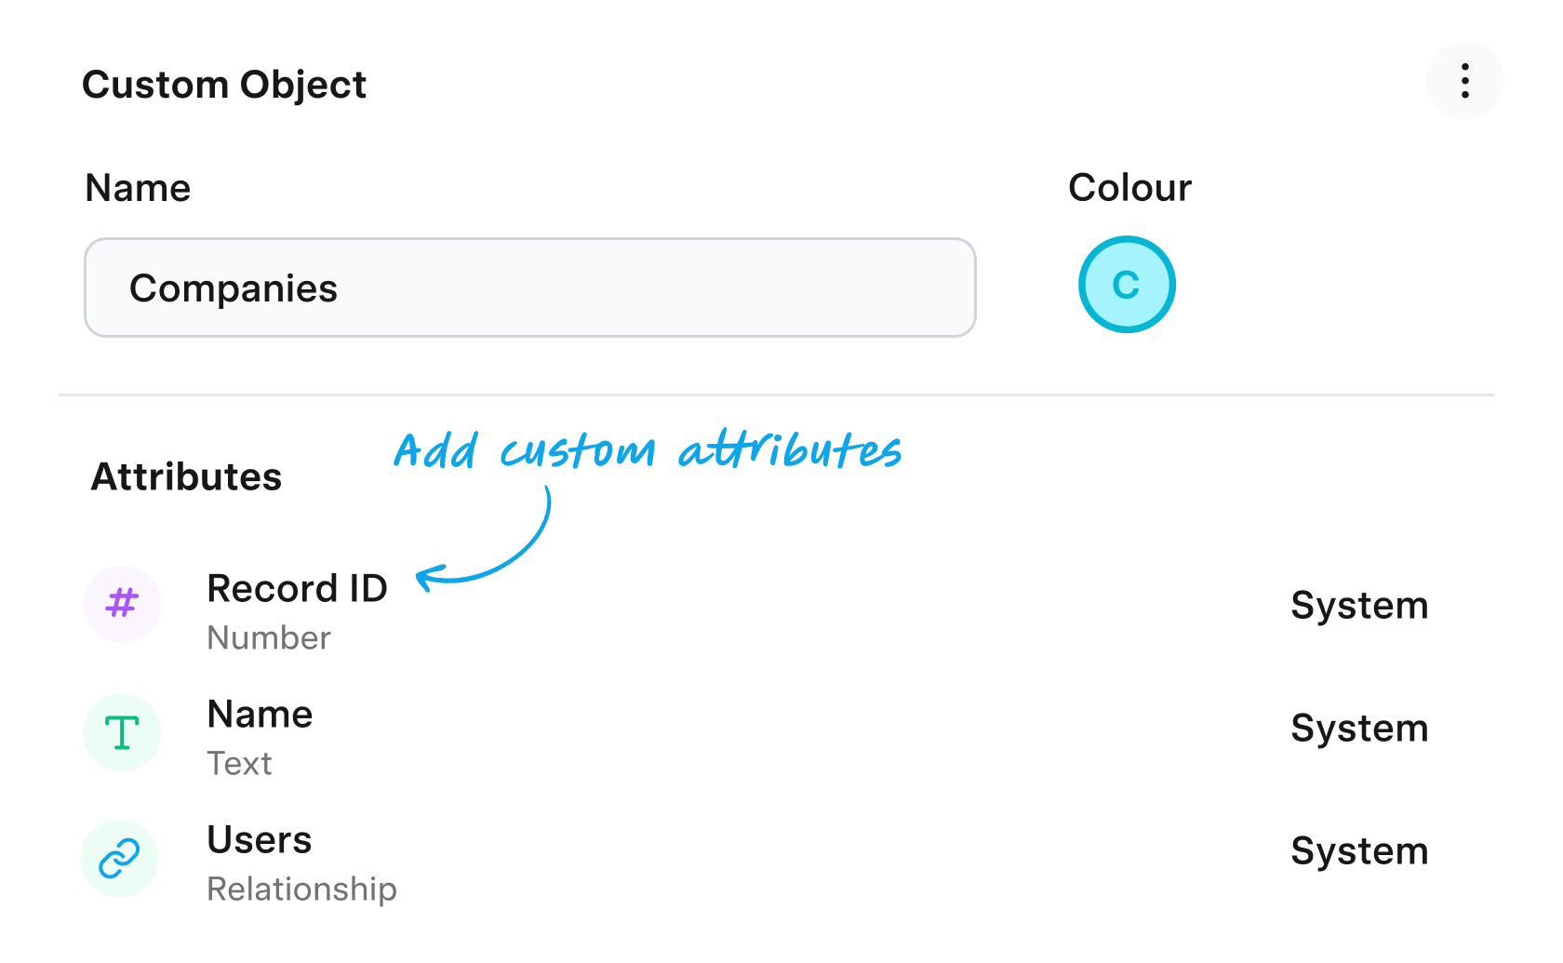Select the Record ID attribute label
1563x963 pixels.
[x=297, y=589]
